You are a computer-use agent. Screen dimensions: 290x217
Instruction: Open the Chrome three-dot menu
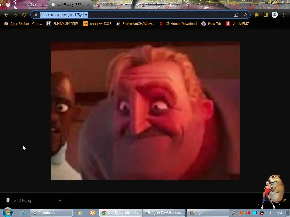tap(284, 15)
